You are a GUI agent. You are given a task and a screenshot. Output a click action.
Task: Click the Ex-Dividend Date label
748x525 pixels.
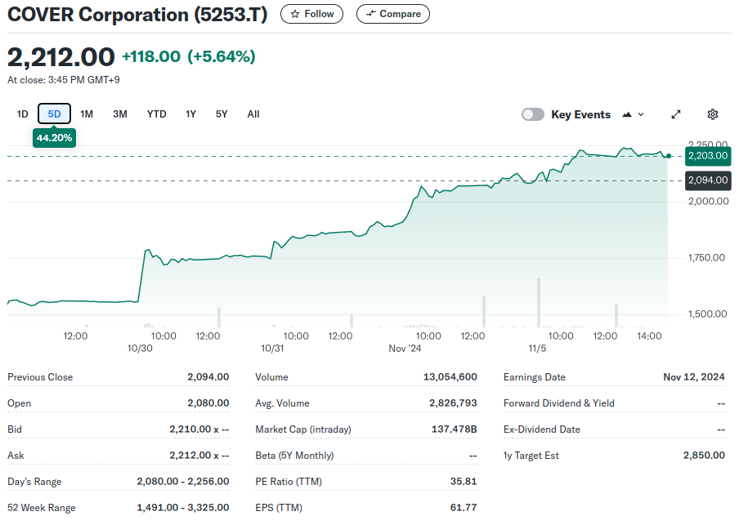[541, 429]
